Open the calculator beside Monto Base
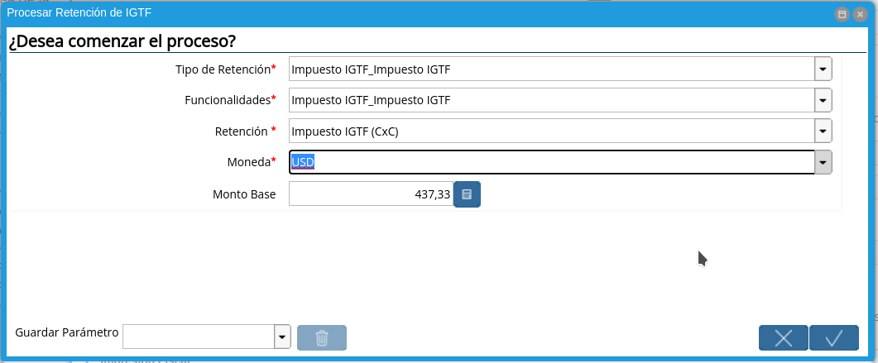The height and width of the screenshot is (363, 878). [x=467, y=194]
